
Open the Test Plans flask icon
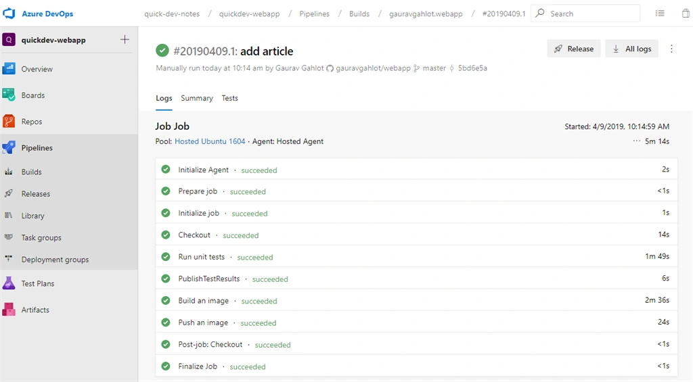tap(9, 283)
